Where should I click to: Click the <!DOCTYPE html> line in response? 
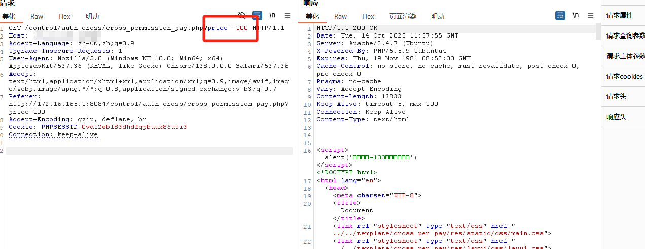(x=347, y=172)
